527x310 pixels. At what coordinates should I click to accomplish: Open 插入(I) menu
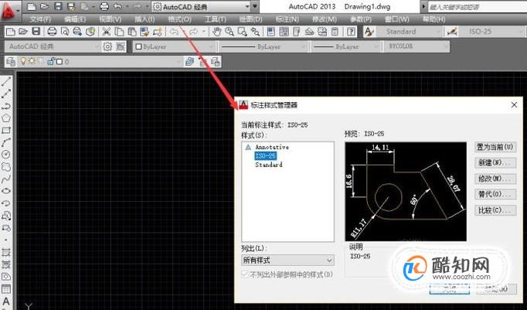click(144, 19)
